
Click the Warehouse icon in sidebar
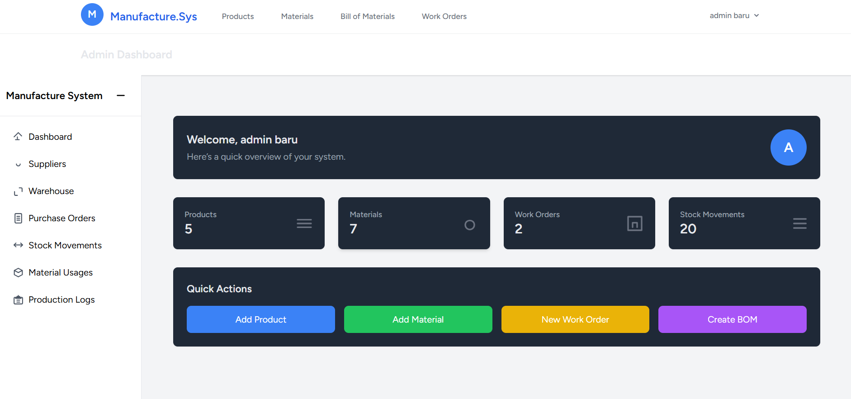18,191
